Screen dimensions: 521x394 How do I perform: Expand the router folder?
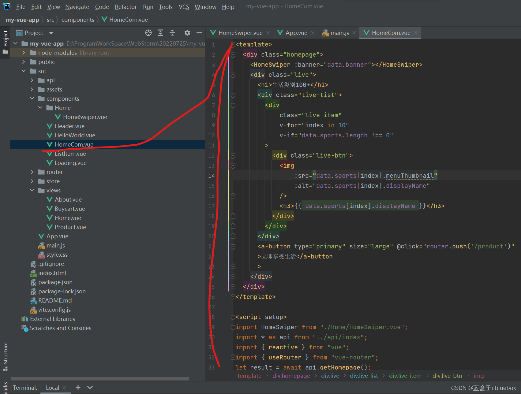tap(32, 172)
